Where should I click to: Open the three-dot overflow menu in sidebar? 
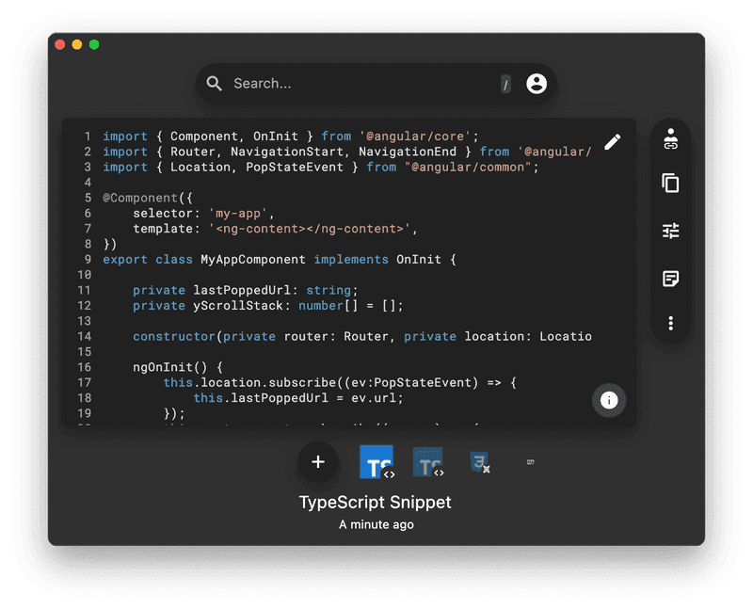[x=670, y=323]
